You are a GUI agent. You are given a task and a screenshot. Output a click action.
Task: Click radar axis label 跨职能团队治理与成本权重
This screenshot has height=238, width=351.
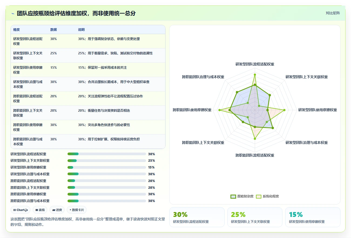click(203, 77)
